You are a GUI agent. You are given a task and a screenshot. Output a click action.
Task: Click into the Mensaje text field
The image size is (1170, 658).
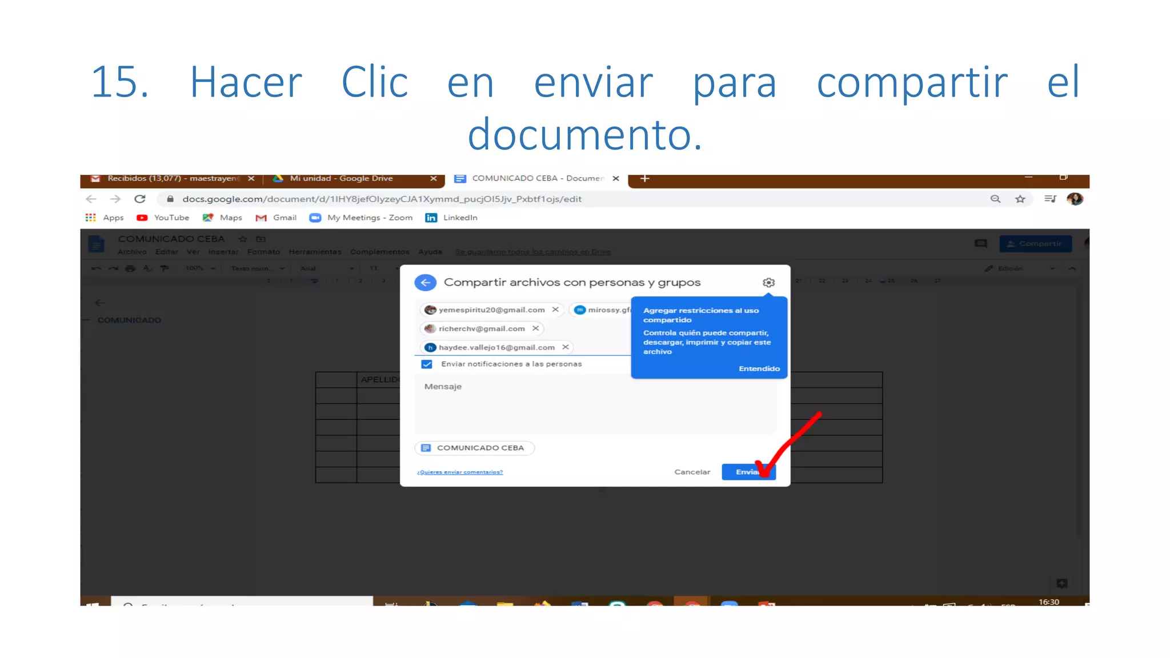point(595,404)
